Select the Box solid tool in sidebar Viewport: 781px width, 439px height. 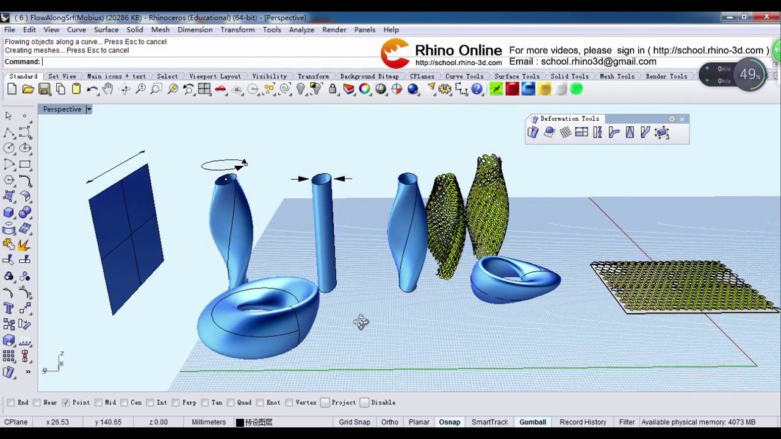click(9, 212)
